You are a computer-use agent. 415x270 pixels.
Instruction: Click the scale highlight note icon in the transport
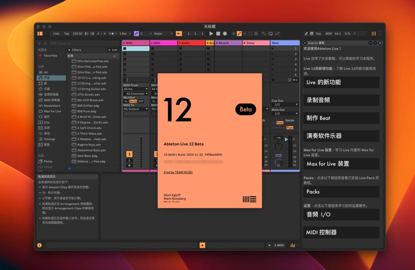tap(135, 33)
